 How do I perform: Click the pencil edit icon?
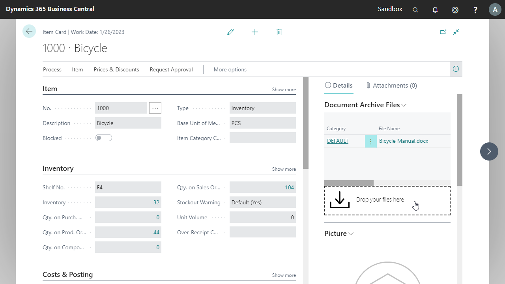230,32
